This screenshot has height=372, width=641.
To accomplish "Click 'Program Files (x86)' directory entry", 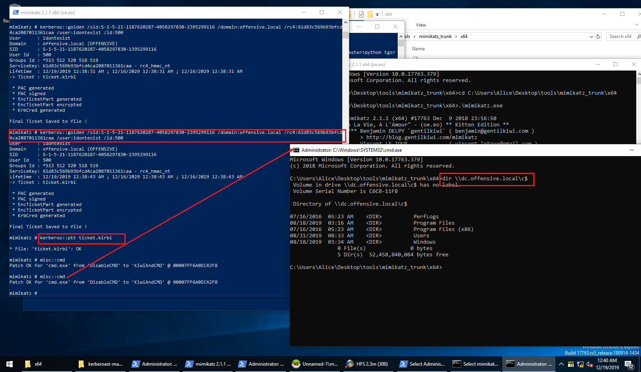I will [443, 229].
